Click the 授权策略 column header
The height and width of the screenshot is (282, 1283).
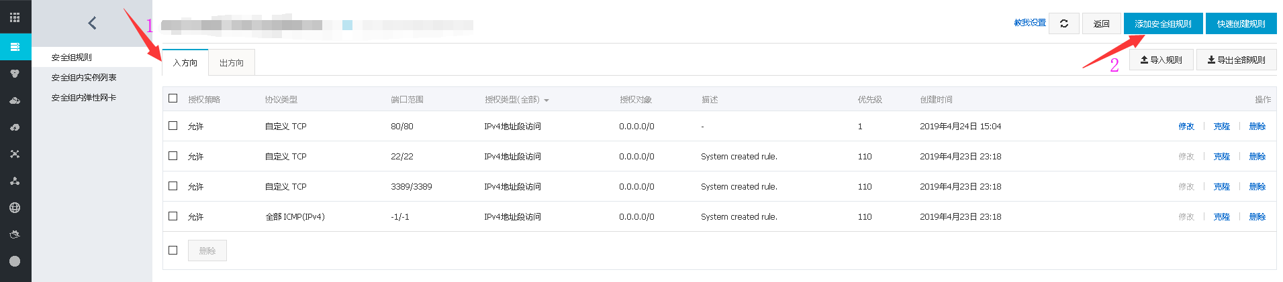[204, 100]
